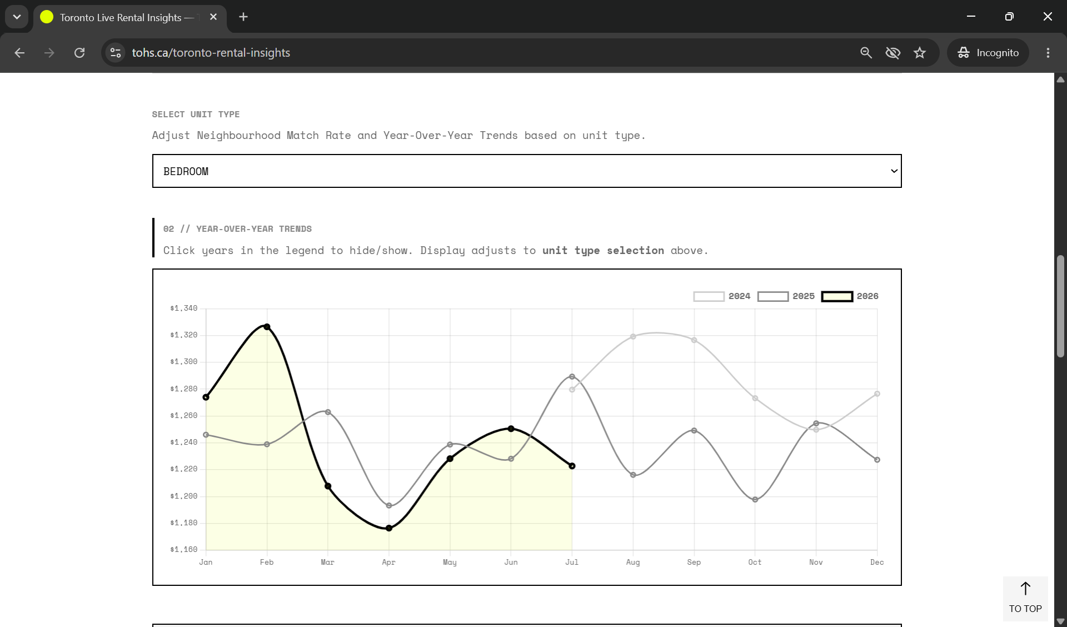Viewport: 1067px width, 627px height.
Task: Click the 2026 June data point
Action: pos(511,429)
